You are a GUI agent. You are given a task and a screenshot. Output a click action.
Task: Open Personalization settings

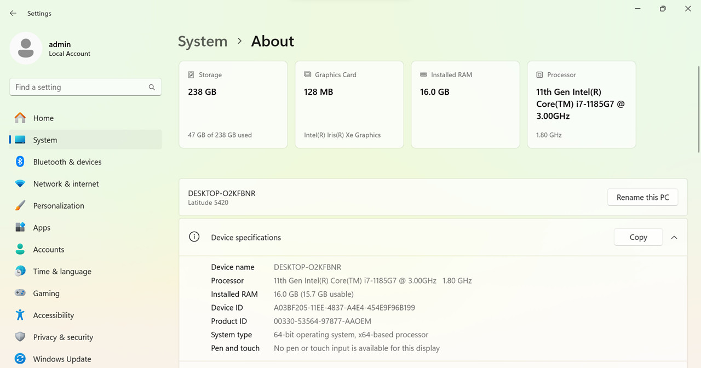coord(85,205)
